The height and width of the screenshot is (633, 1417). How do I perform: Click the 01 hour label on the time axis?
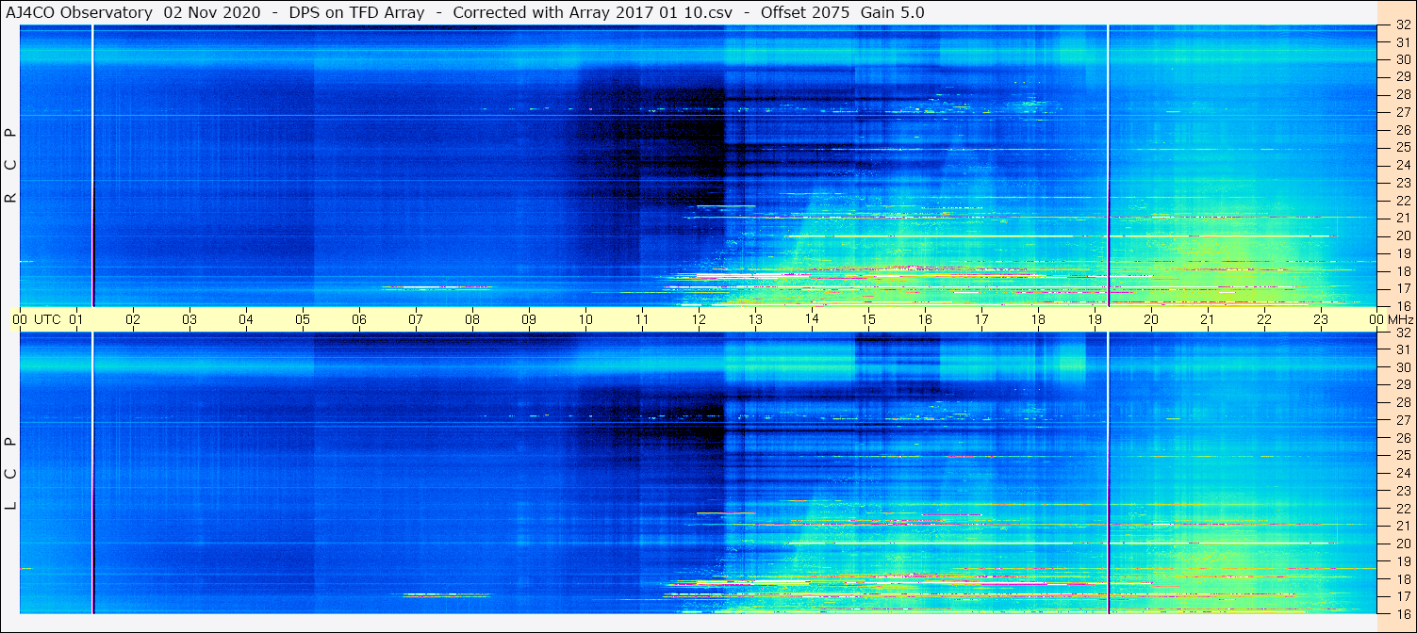point(76,319)
